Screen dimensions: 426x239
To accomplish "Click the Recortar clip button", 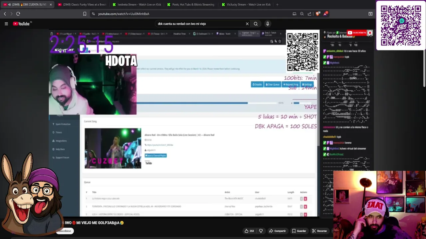I will click(x=319, y=231).
